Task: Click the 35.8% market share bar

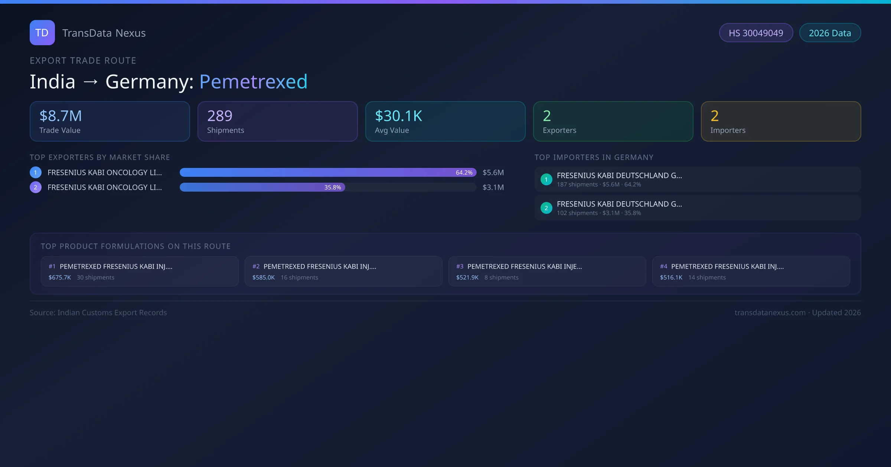Action: click(262, 187)
